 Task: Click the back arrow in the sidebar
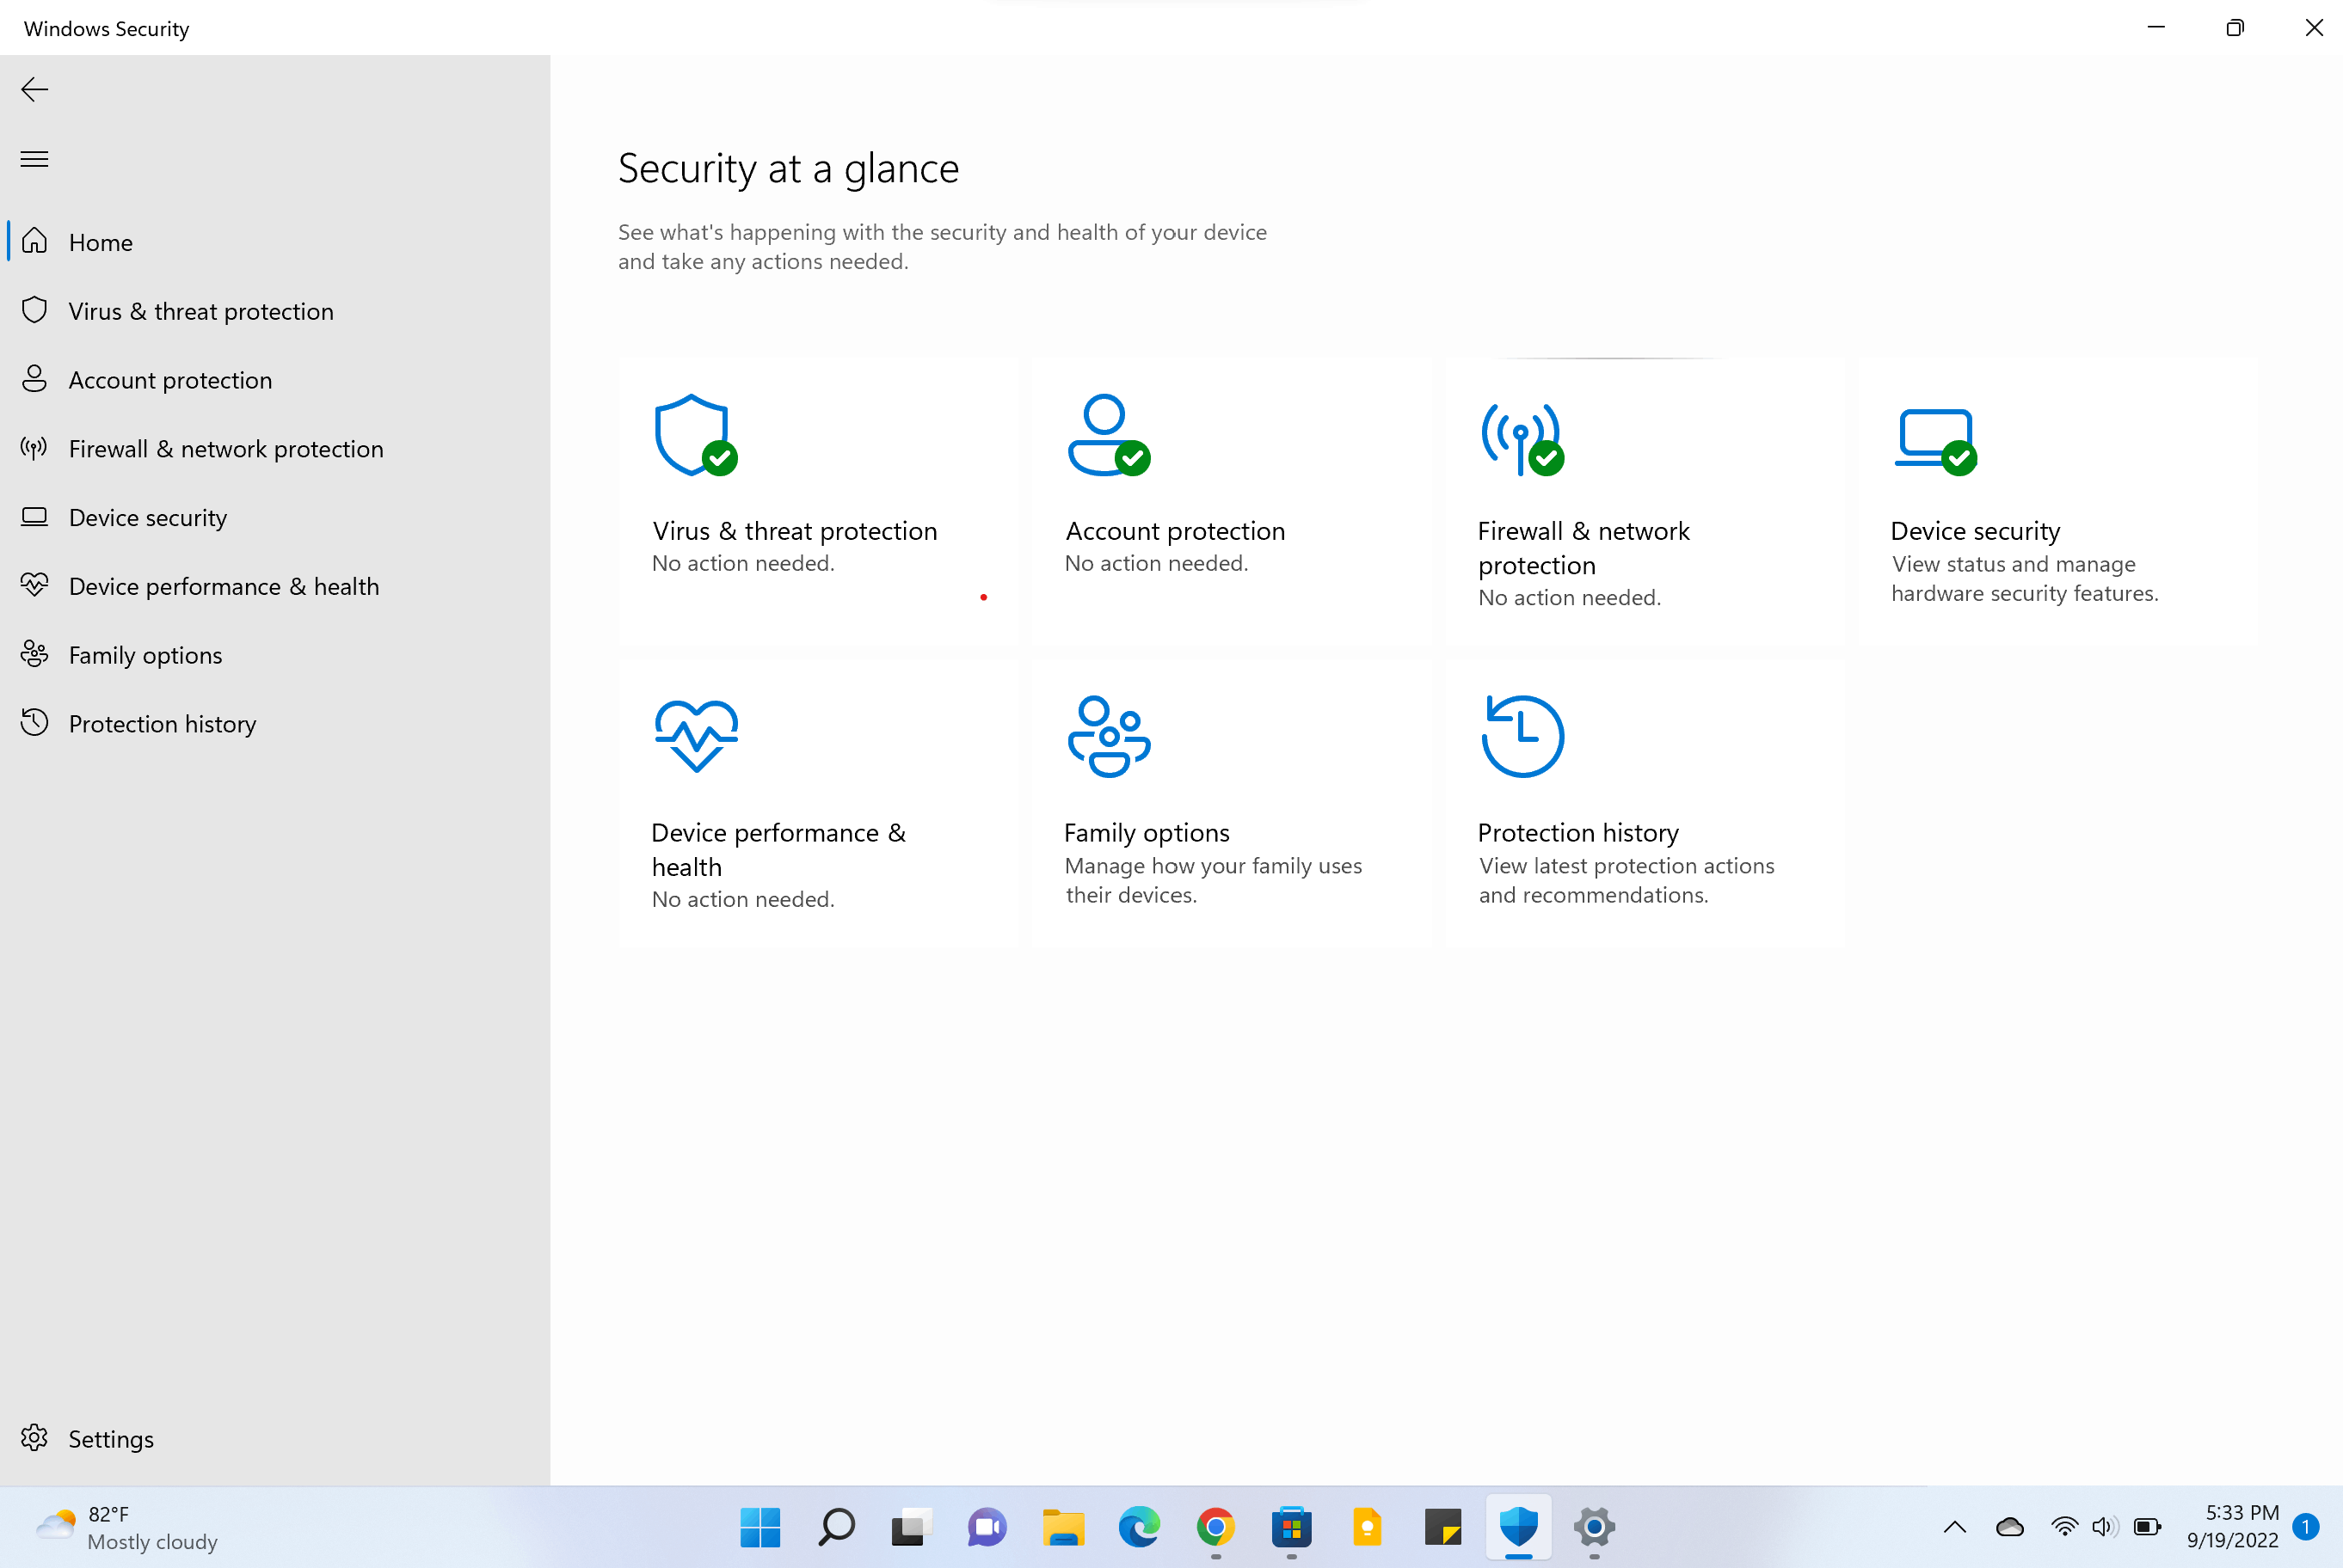[x=35, y=90]
